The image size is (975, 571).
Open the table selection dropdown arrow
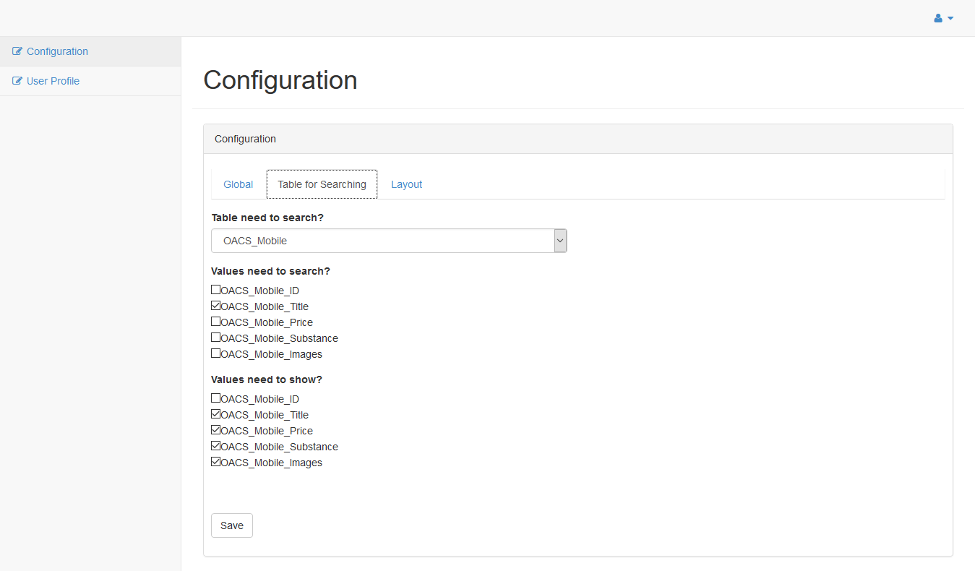click(560, 241)
